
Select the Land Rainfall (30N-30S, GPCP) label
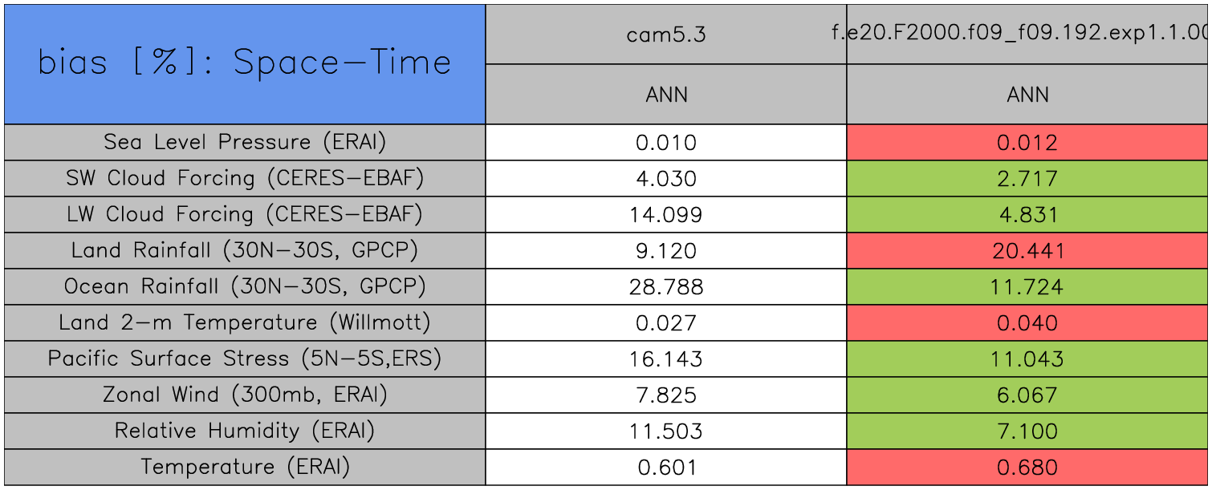pyautogui.click(x=245, y=251)
